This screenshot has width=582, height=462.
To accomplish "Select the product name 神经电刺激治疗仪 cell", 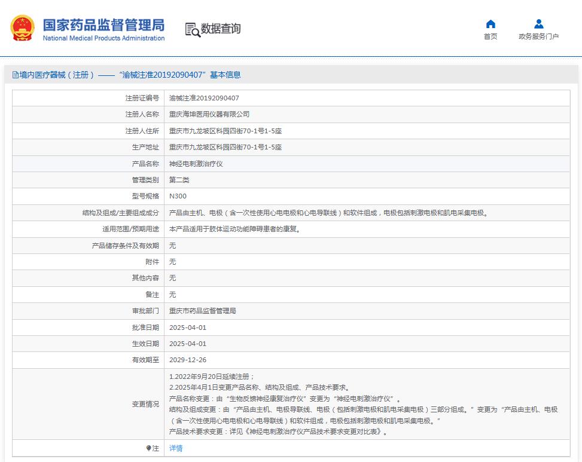I will click(x=196, y=164).
